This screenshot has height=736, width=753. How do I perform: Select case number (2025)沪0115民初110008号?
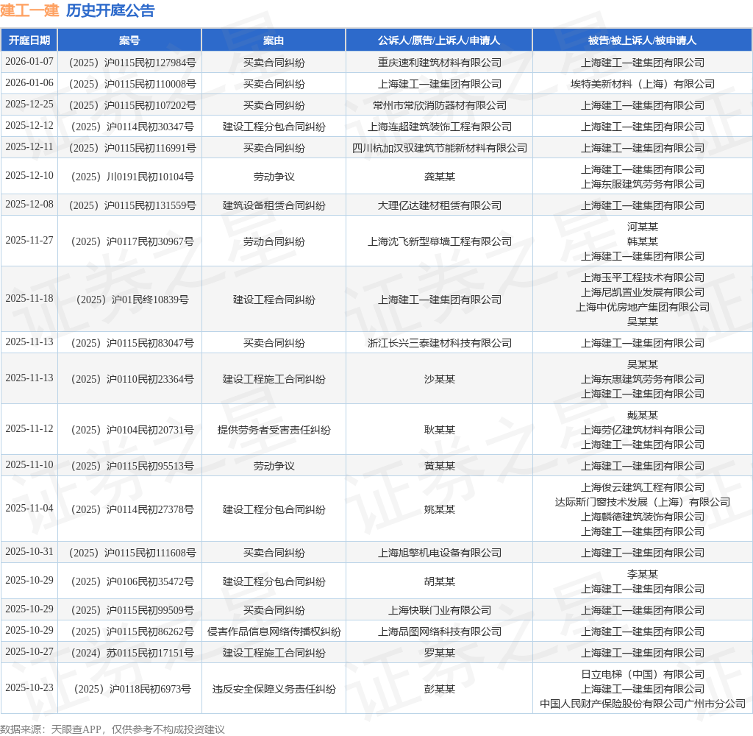[132, 84]
